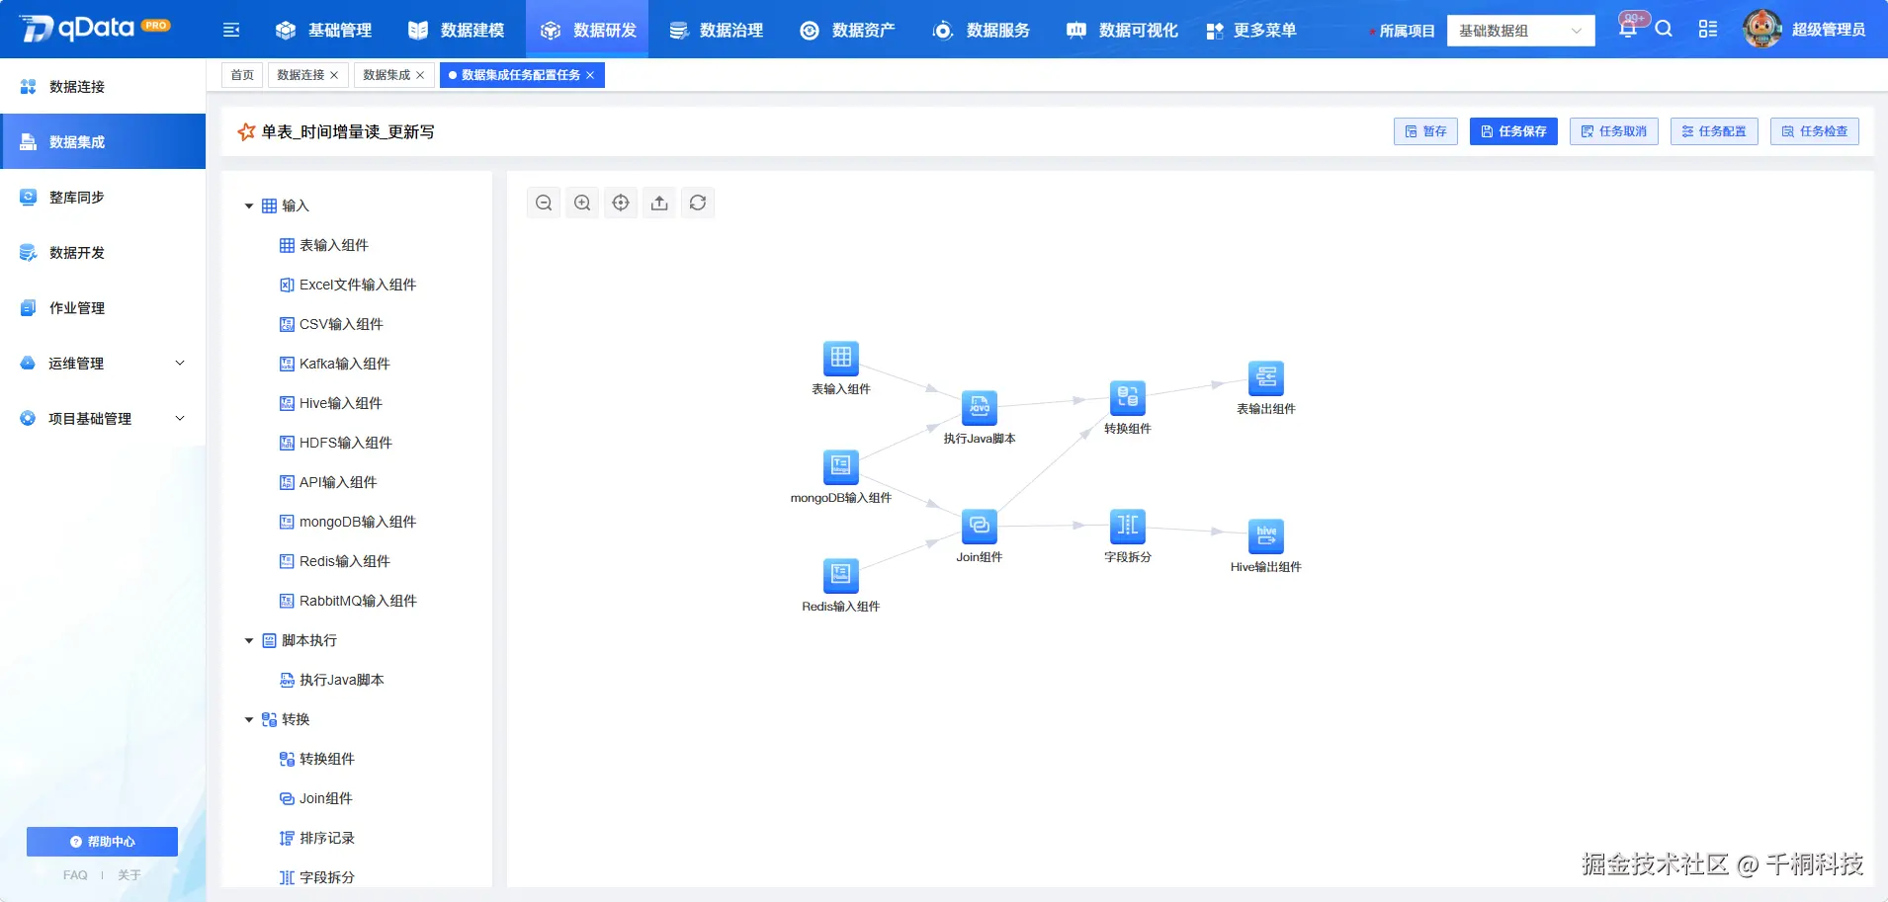Select Hive输入组件 in the component tree
Image resolution: width=1888 pixels, height=902 pixels.
pos(331,403)
